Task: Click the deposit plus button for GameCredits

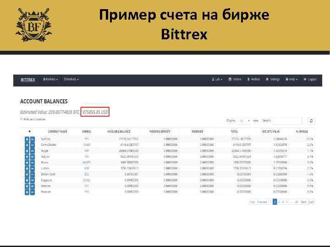Action: [x=27, y=145]
